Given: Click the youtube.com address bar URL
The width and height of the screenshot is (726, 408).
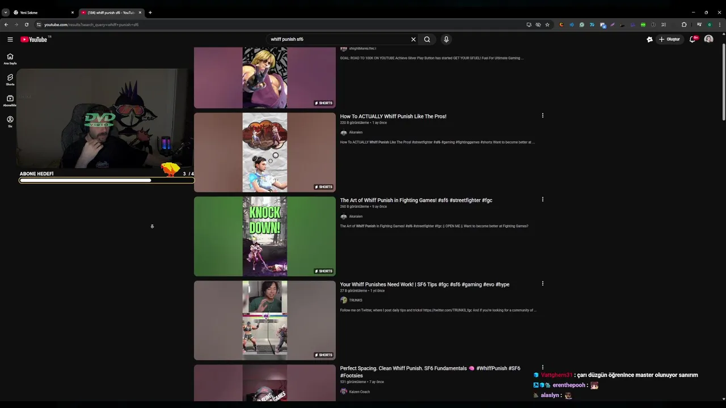Looking at the screenshot, I should [x=91, y=24].
